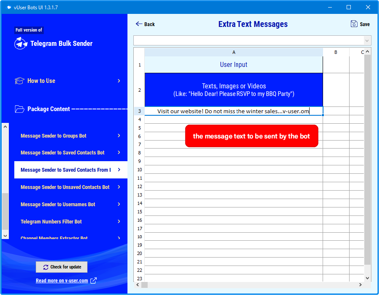Image resolution: width=379 pixels, height=295 pixels.
Task: Click the Telegram Bulk Sender logo icon
Action: (x=21, y=43)
